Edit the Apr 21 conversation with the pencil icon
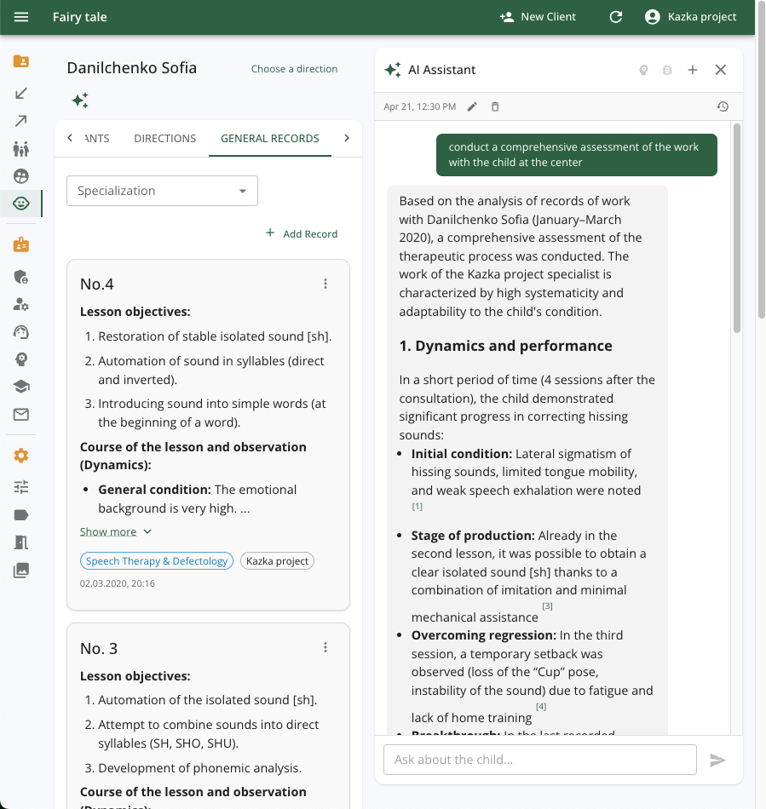The image size is (766, 809). click(x=473, y=106)
